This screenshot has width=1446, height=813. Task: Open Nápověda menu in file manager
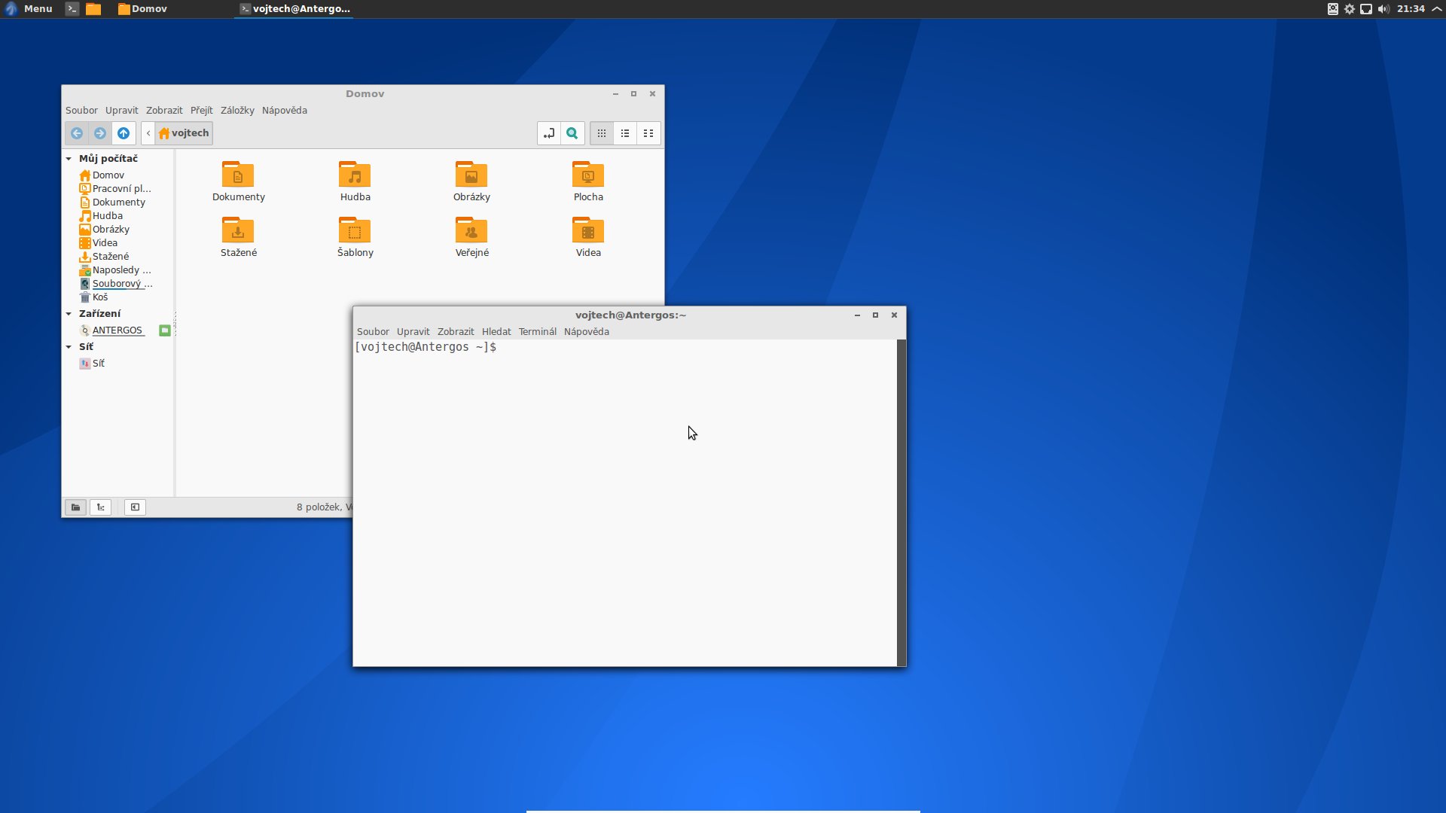coord(284,111)
